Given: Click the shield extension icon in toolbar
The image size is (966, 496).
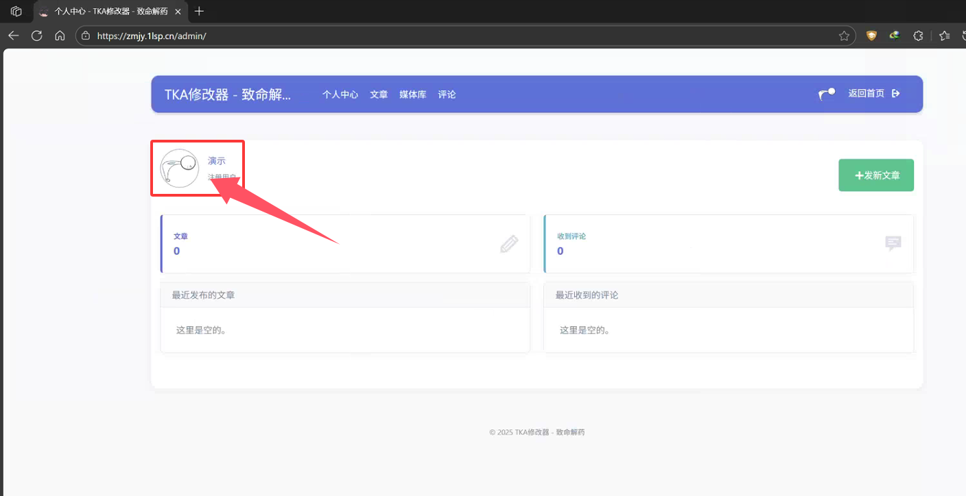Looking at the screenshot, I should [x=871, y=36].
